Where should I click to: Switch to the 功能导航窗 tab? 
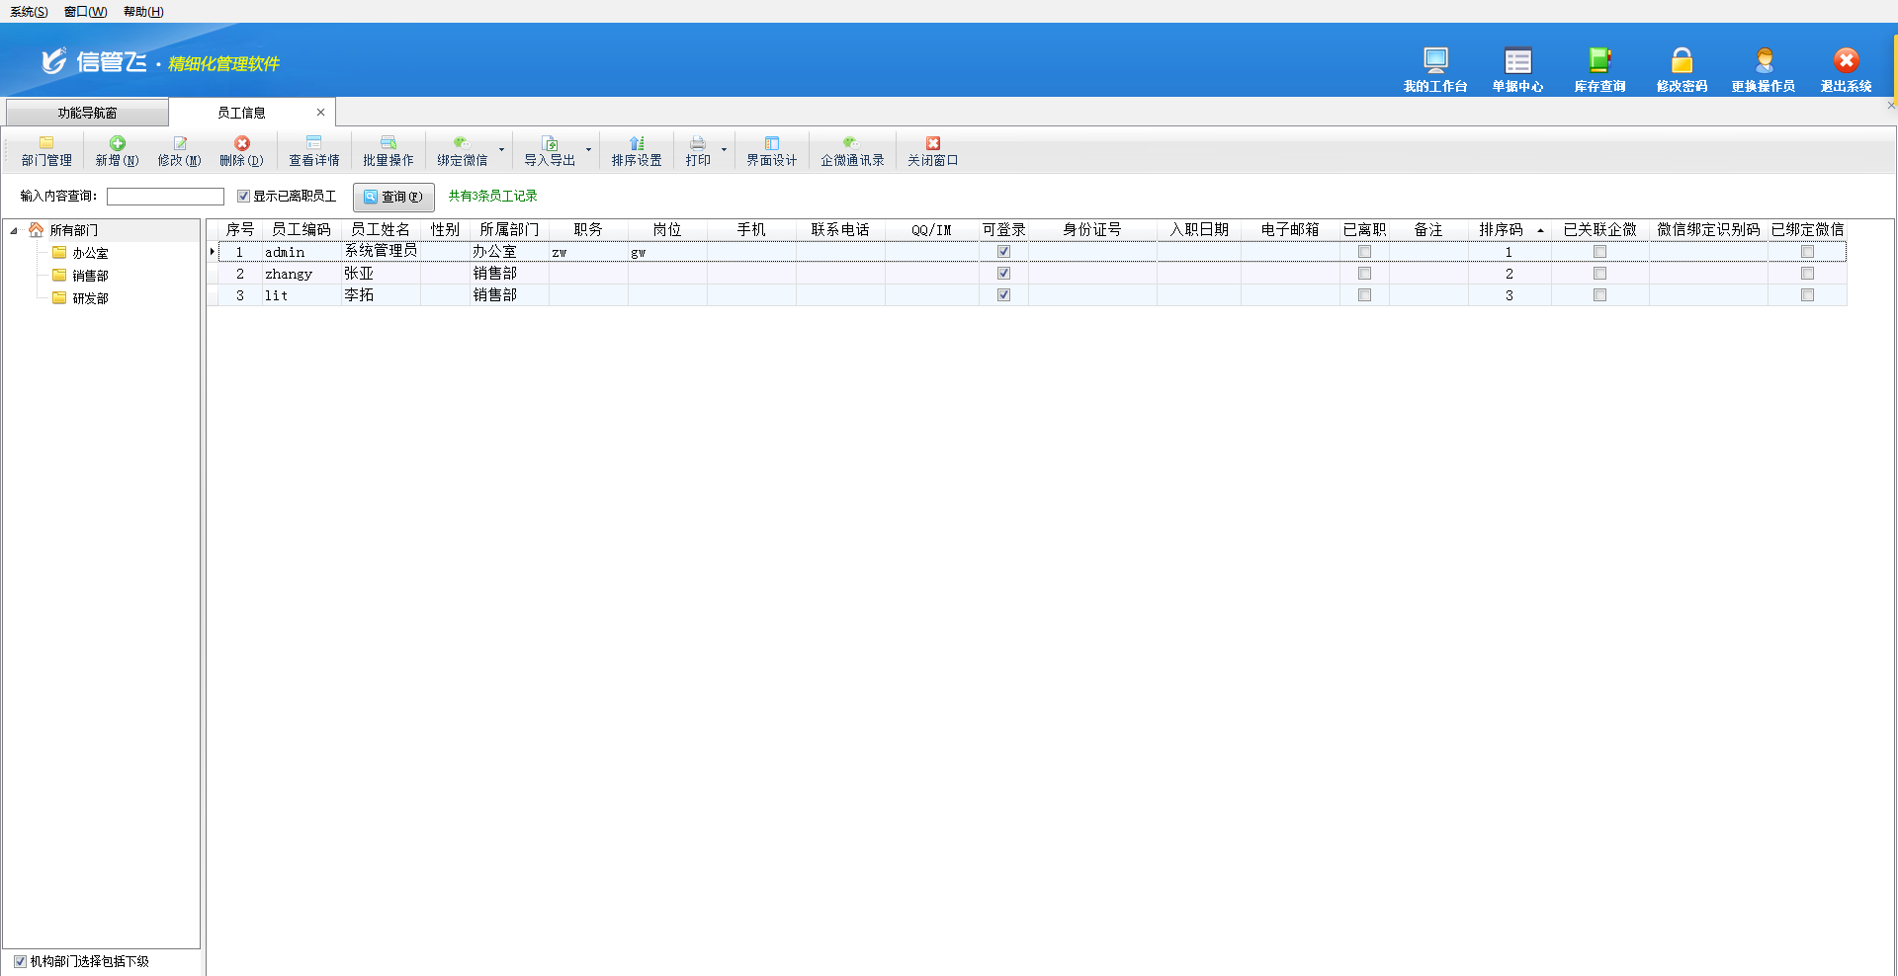point(87,113)
